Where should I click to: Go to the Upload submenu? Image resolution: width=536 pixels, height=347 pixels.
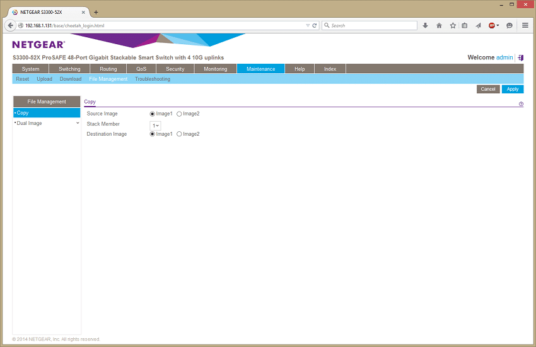coord(44,79)
